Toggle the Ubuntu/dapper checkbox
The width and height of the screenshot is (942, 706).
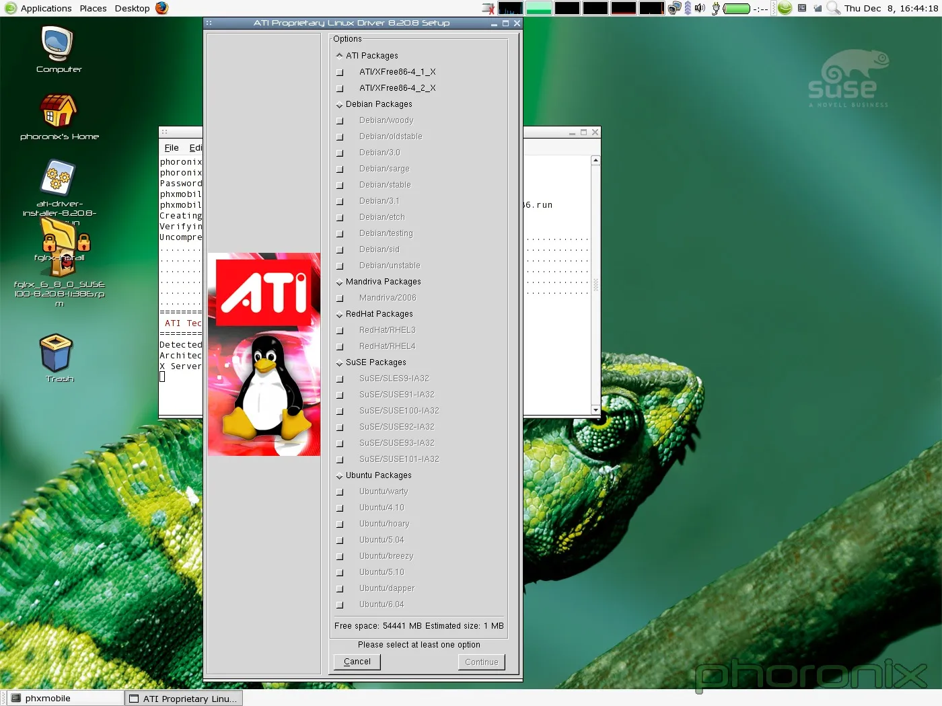pos(340,588)
